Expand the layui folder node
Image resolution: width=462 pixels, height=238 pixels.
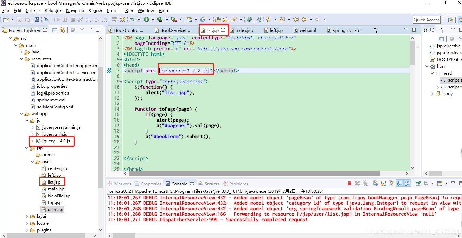(27, 216)
